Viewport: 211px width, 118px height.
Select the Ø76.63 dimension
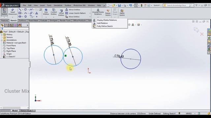(119, 56)
